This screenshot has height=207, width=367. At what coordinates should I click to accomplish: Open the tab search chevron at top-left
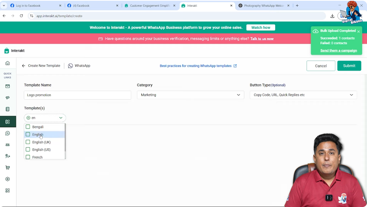[x=4, y=6]
